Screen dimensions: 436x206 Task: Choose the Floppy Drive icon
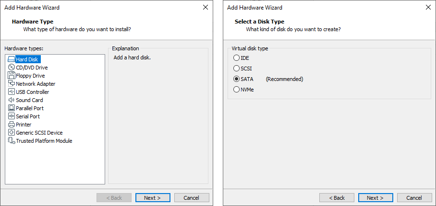[12, 76]
